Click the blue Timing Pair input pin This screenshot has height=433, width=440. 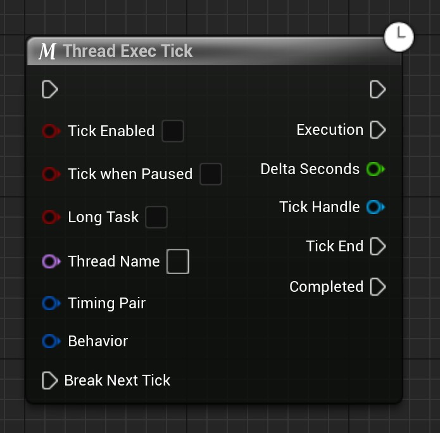51,303
